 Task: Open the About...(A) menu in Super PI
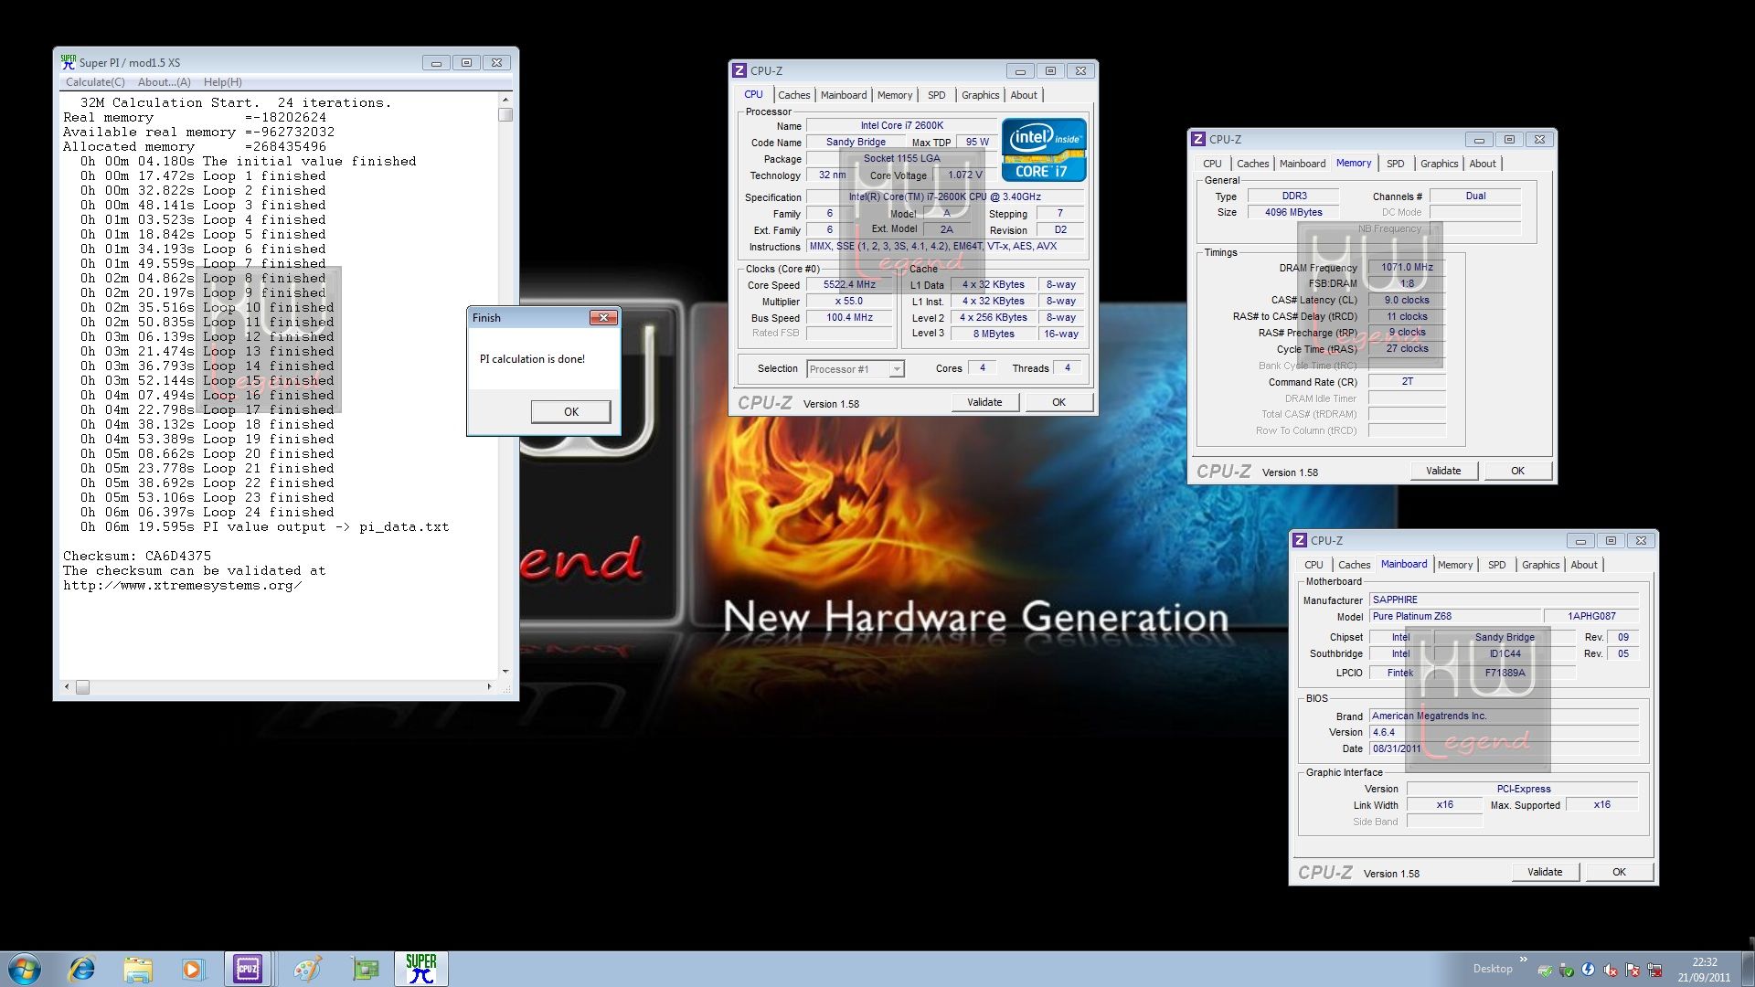click(165, 82)
